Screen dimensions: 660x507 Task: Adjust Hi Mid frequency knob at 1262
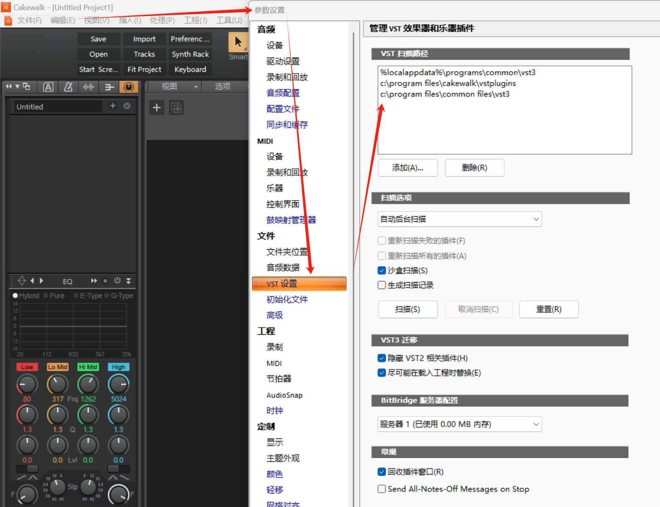tap(88, 384)
